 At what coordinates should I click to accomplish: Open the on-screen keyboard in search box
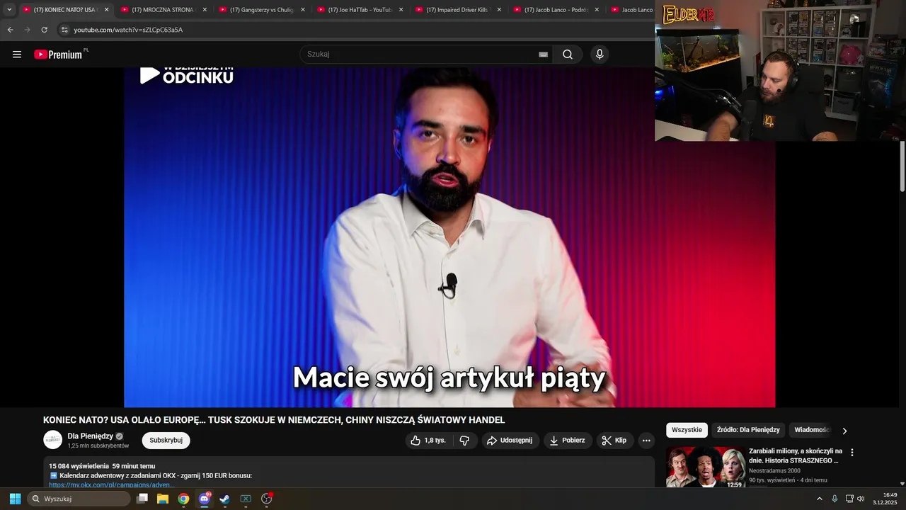[544, 55]
